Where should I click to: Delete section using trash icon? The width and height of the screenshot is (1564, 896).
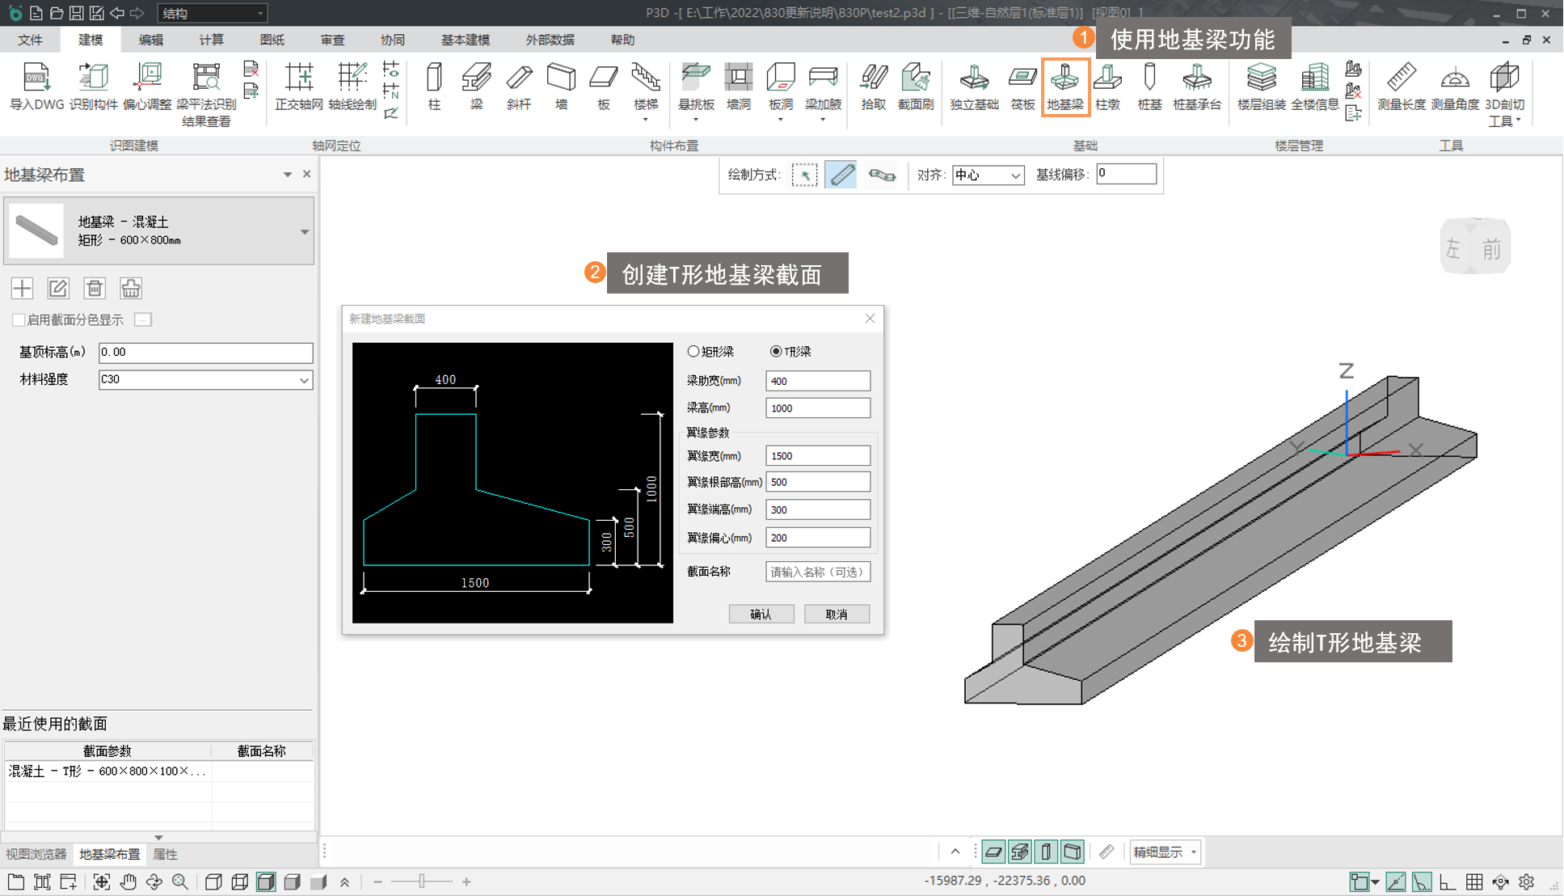(x=95, y=288)
